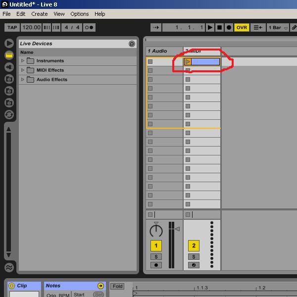Viewport: 297px width, 297px height.
Task: Open the 1 Bar quantization dropdown
Action: click(278, 28)
